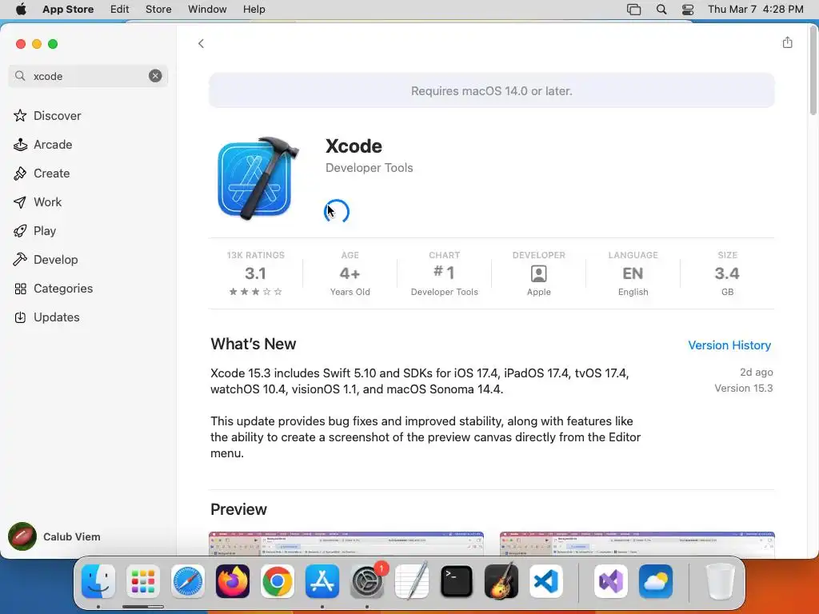Open the second Xcode preview screenshot
819x614 pixels.
pos(637,544)
